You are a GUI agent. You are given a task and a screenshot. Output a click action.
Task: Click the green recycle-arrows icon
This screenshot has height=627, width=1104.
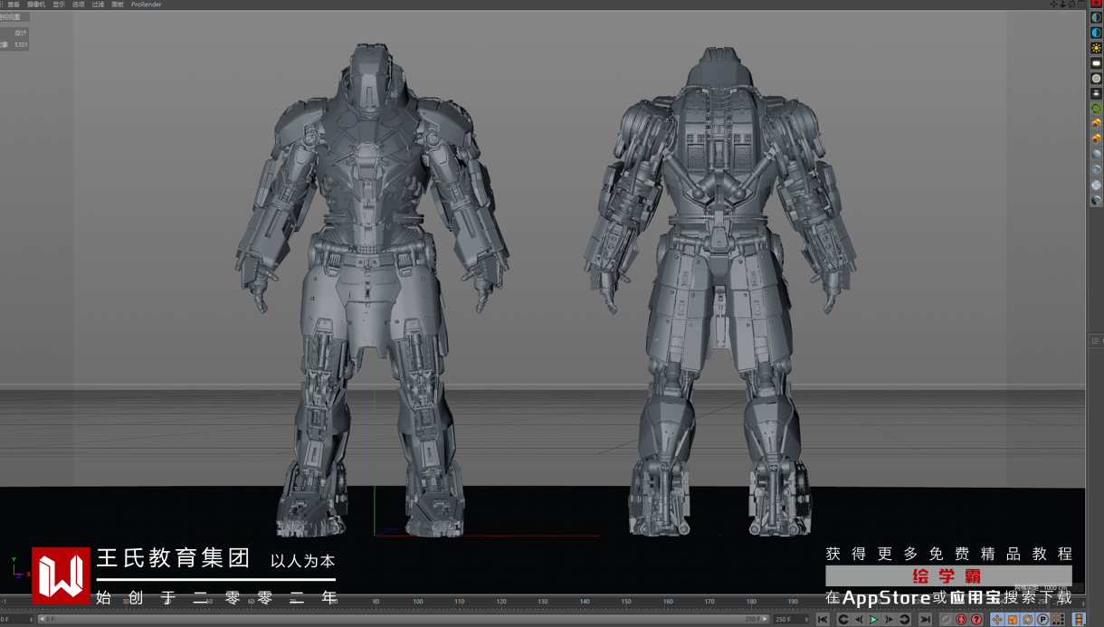pos(1096,109)
